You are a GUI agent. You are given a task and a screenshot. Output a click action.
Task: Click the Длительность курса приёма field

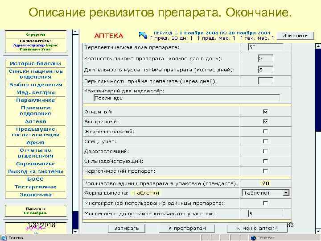click(265, 70)
